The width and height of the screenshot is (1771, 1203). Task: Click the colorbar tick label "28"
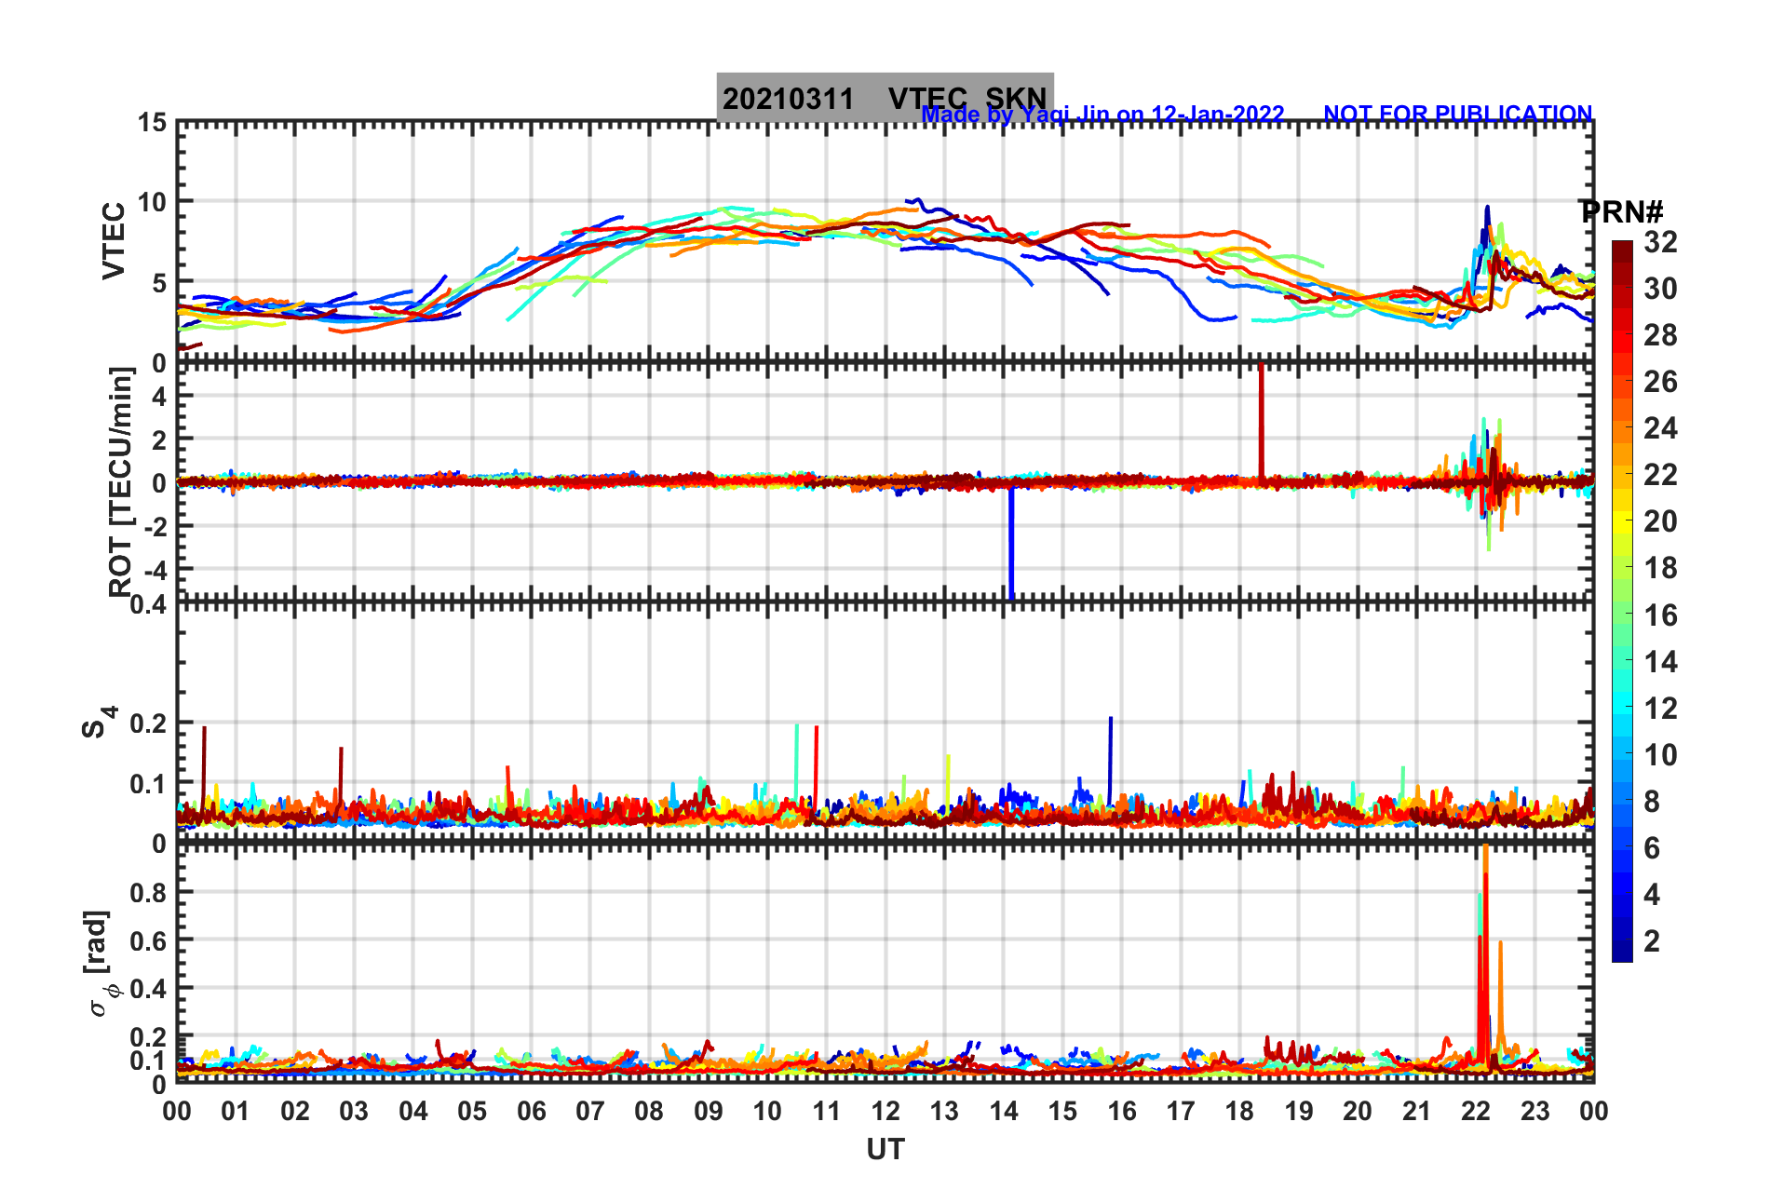point(1660,335)
